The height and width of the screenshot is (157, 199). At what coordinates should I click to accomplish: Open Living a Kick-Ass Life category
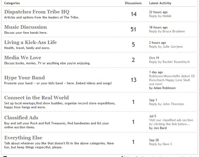click(x=30, y=42)
